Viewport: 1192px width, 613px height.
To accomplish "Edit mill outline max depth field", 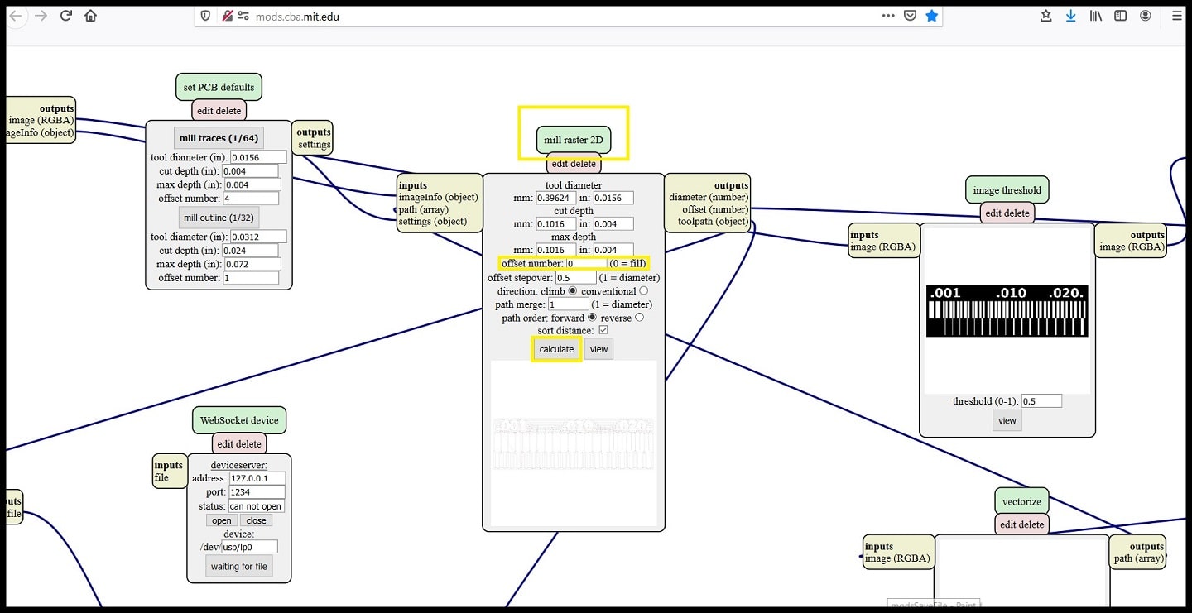I will point(252,265).
